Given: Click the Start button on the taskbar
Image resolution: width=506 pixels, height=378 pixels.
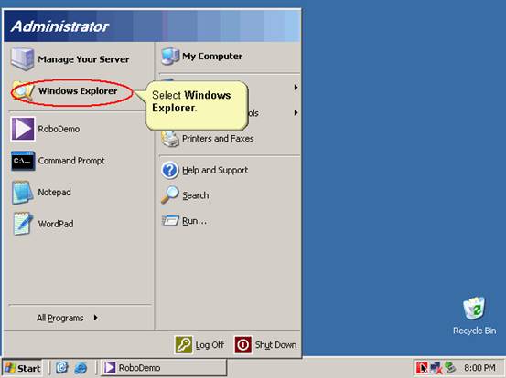Looking at the screenshot, I should point(22,368).
